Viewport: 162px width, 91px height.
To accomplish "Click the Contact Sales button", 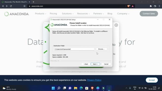I will [x=149, y=14].
